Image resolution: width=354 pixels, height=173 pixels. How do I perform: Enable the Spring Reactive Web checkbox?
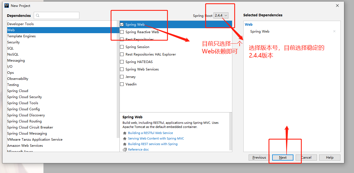(x=122, y=32)
